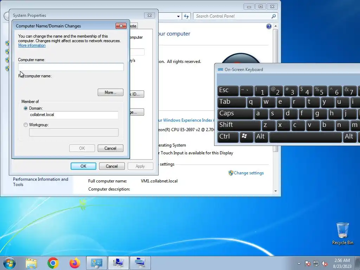Open the More information link

coord(32,45)
